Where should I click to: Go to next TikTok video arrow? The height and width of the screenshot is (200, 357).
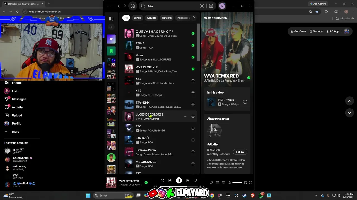pos(349,113)
